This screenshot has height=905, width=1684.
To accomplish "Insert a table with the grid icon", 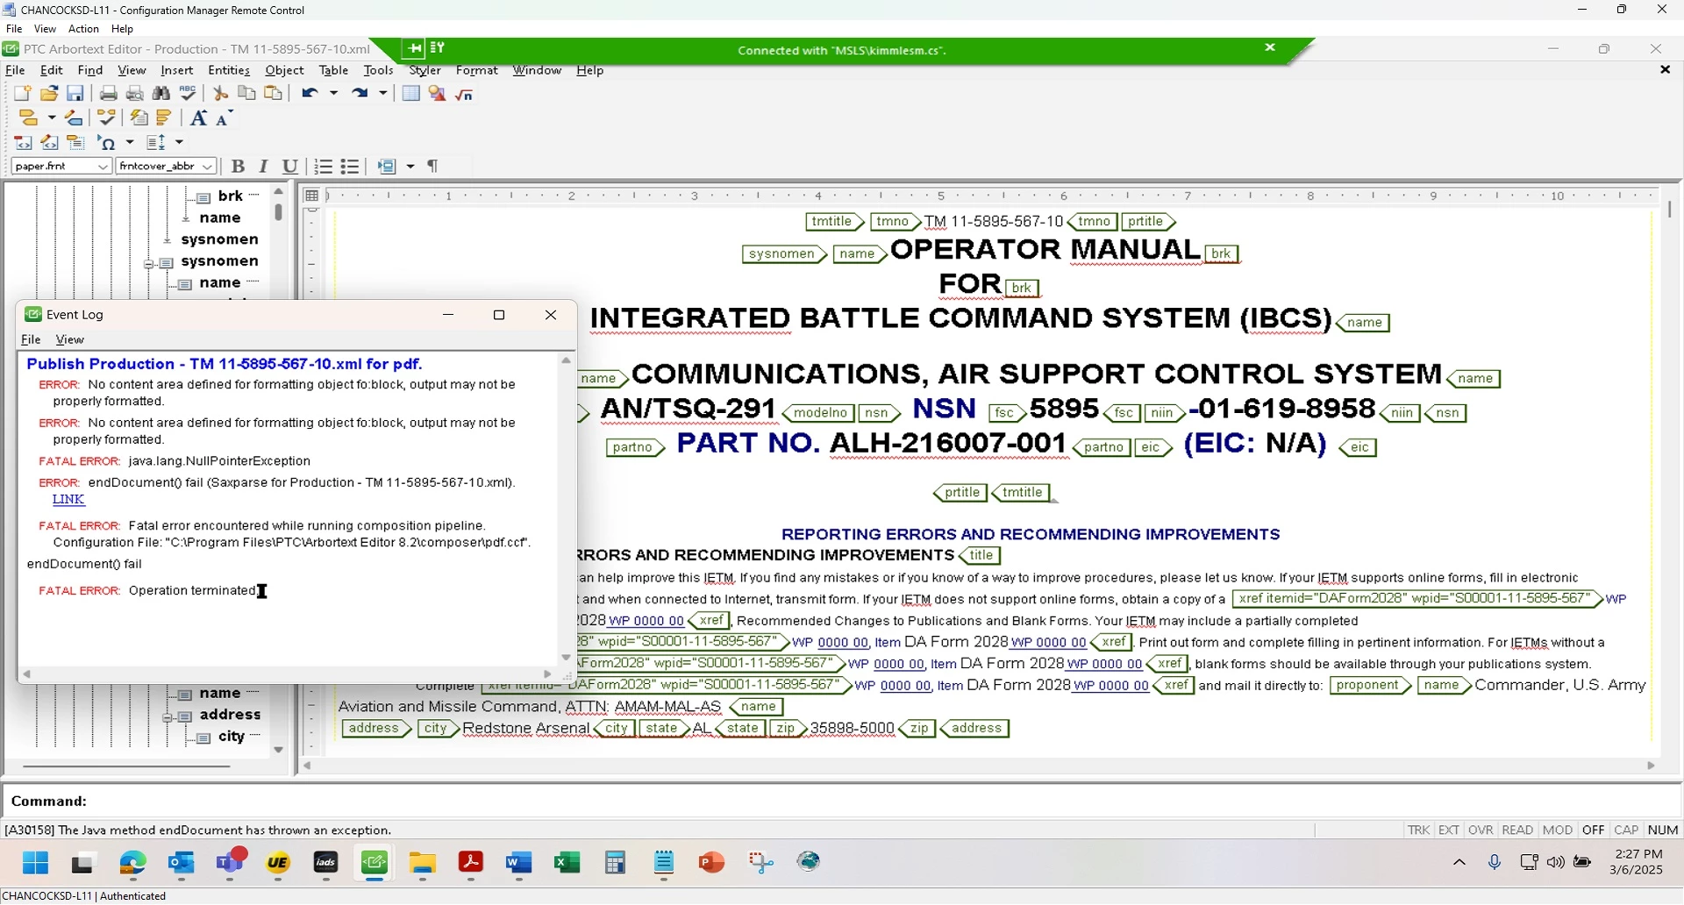I will coord(410,94).
